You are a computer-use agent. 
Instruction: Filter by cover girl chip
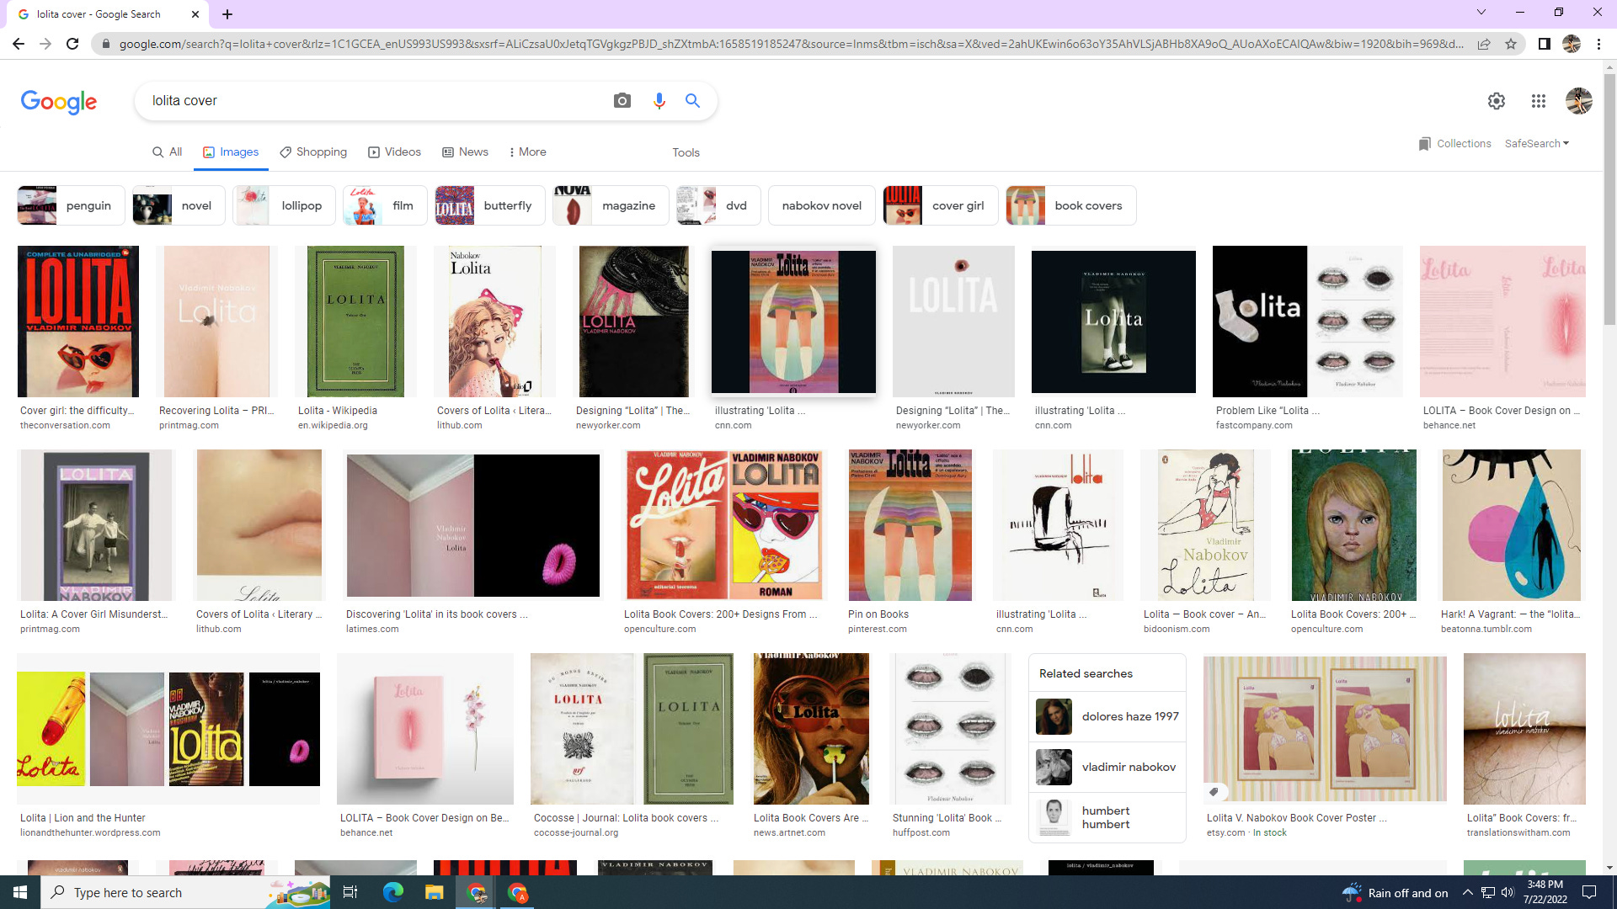[x=940, y=205]
